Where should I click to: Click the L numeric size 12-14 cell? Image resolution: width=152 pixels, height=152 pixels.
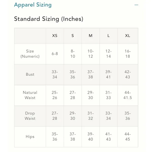[109, 54]
